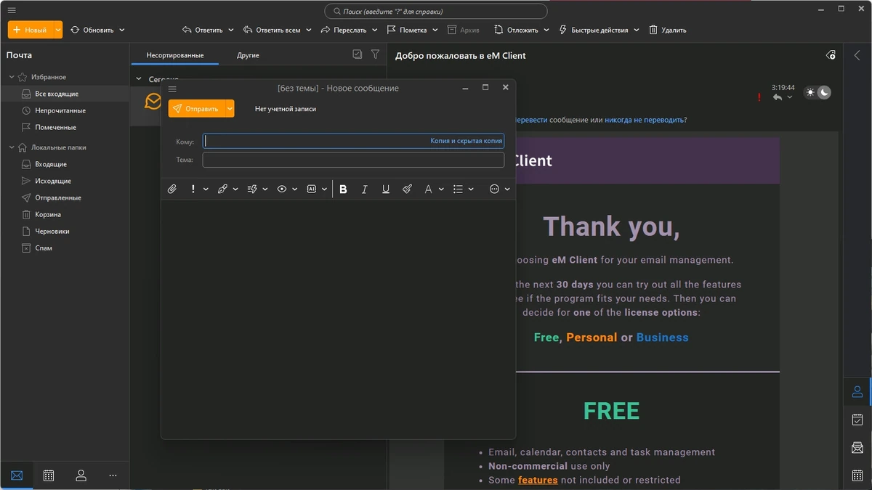This screenshot has width=872, height=490.
Task: Switch to the Несортированные tab
Action: pos(174,55)
